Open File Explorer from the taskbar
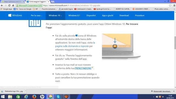The width and height of the screenshot is (176, 99). (10, 97)
